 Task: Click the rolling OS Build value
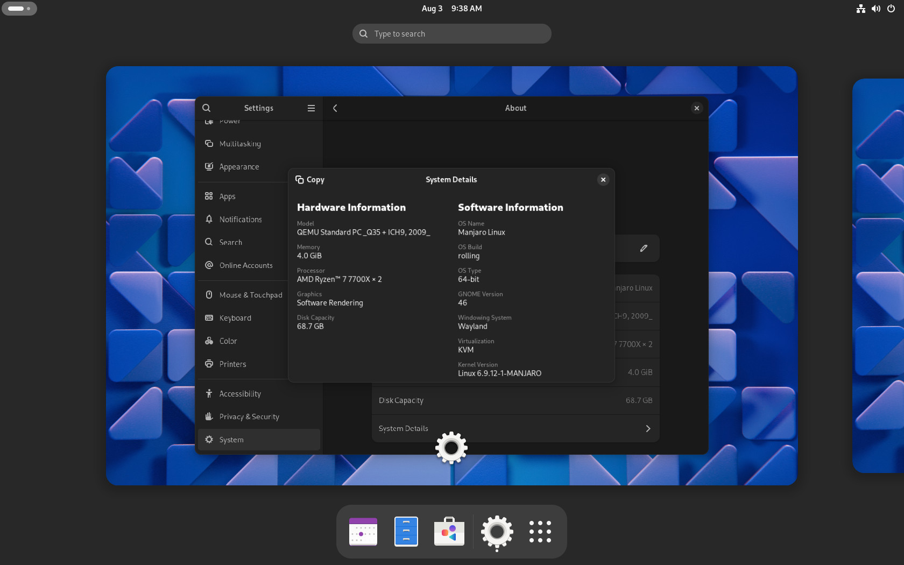click(x=469, y=256)
